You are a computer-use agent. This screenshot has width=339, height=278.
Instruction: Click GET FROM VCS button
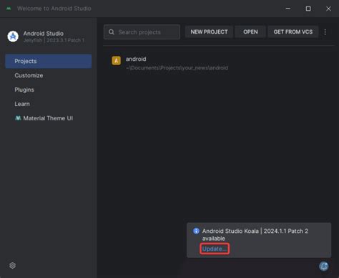coord(293,32)
